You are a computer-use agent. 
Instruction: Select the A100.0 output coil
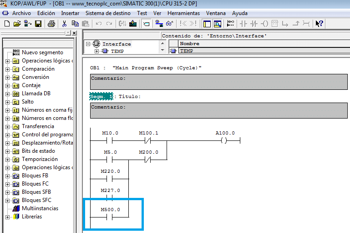coord(224,140)
